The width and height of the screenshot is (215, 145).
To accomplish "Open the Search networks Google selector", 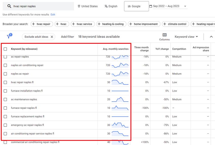I will (x=136, y=6).
